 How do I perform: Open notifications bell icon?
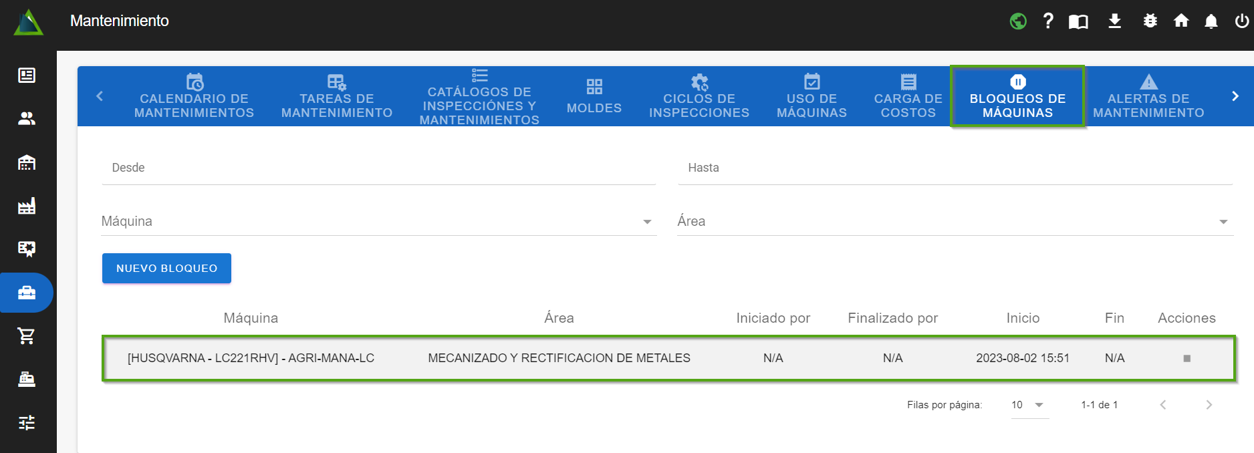pos(1211,21)
